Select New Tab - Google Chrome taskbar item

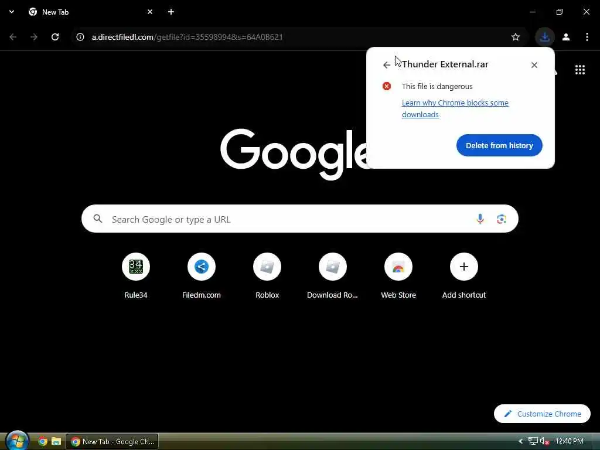point(112,442)
